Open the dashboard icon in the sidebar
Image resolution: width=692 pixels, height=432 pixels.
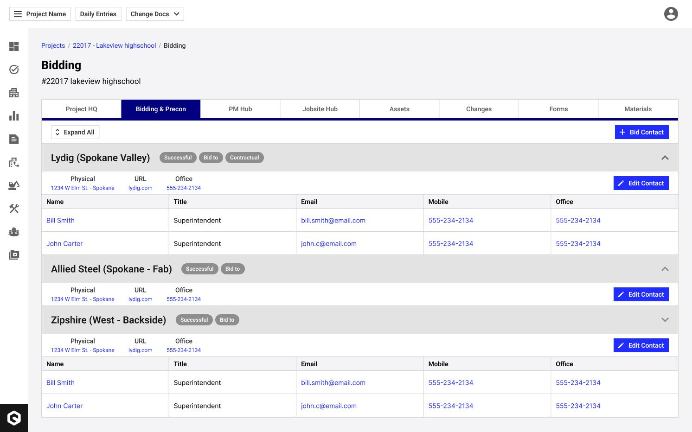[14, 46]
